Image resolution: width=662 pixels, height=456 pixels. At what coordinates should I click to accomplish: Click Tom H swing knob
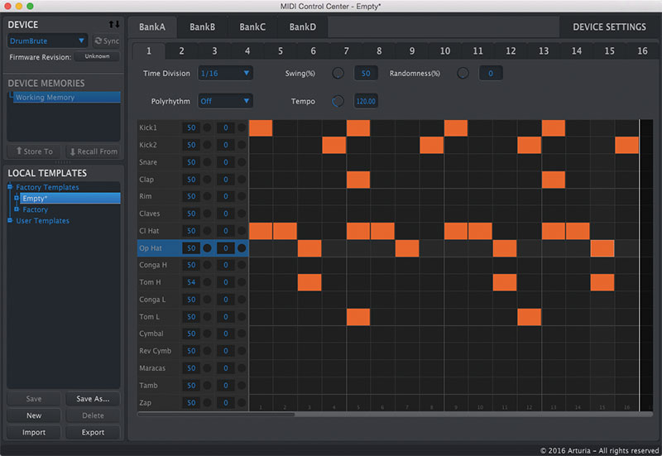[208, 282]
